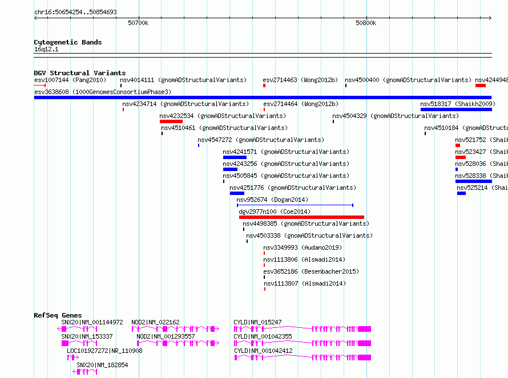Click nsv528036 variant label
The image size is (508, 378).
click(x=481, y=164)
